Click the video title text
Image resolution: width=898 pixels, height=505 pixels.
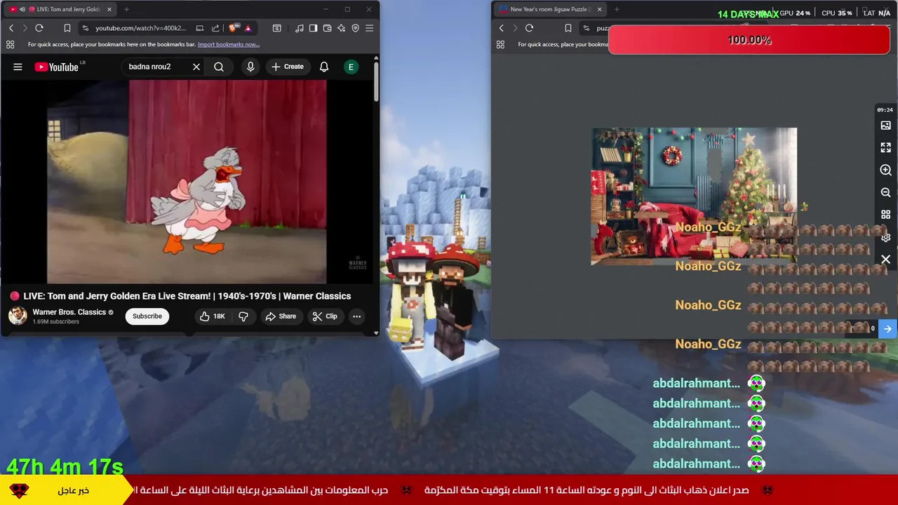[x=187, y=296]
